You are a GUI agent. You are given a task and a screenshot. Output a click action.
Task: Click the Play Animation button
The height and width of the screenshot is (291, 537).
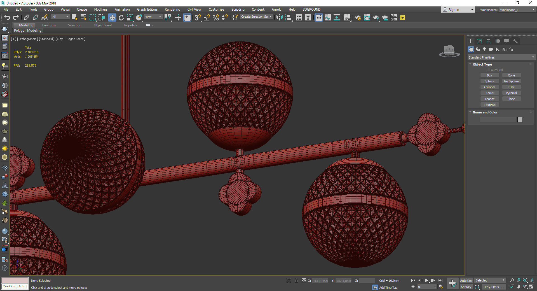coord(426,280)
